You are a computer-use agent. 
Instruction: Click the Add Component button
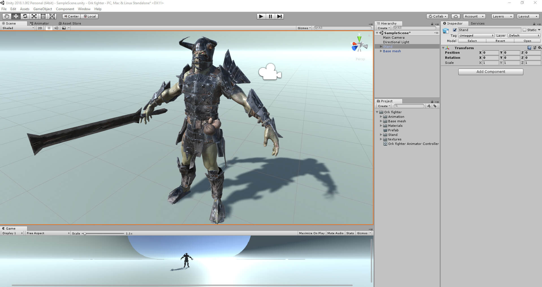coord(491,72)
